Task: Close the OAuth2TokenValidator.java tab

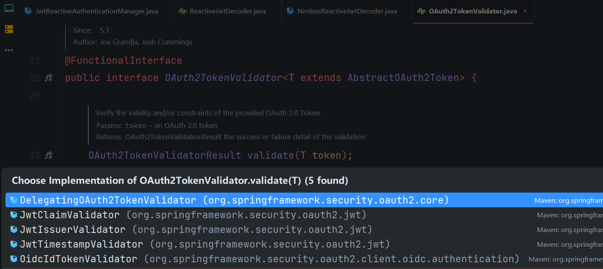Action: pyautogui.click(x=525, y=11)
